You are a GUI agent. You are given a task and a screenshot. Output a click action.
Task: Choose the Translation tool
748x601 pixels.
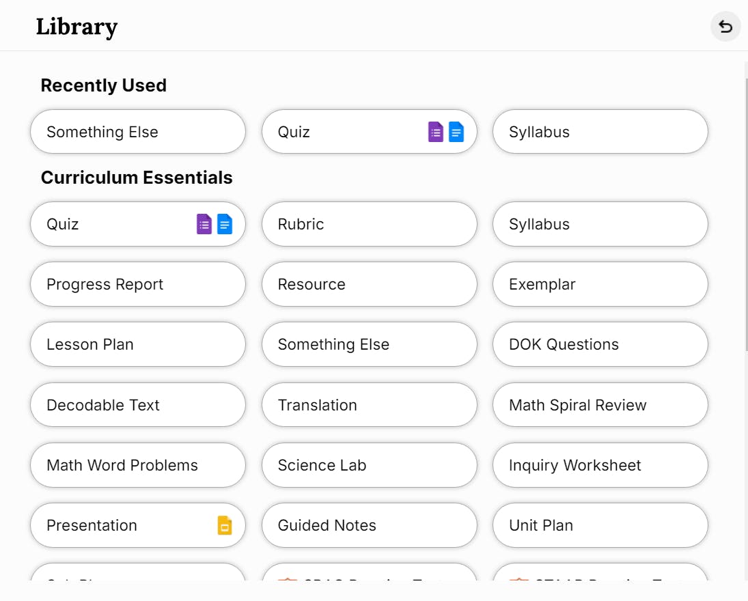click(x=369, y=405)
